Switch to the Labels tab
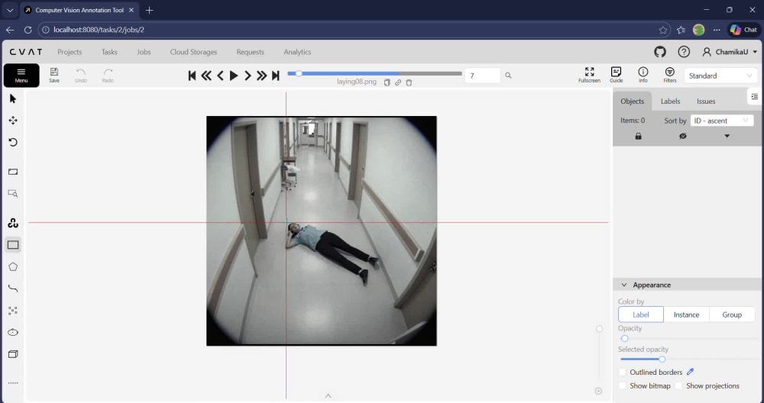Screen dimensions: 764x403 coord(671,102)
